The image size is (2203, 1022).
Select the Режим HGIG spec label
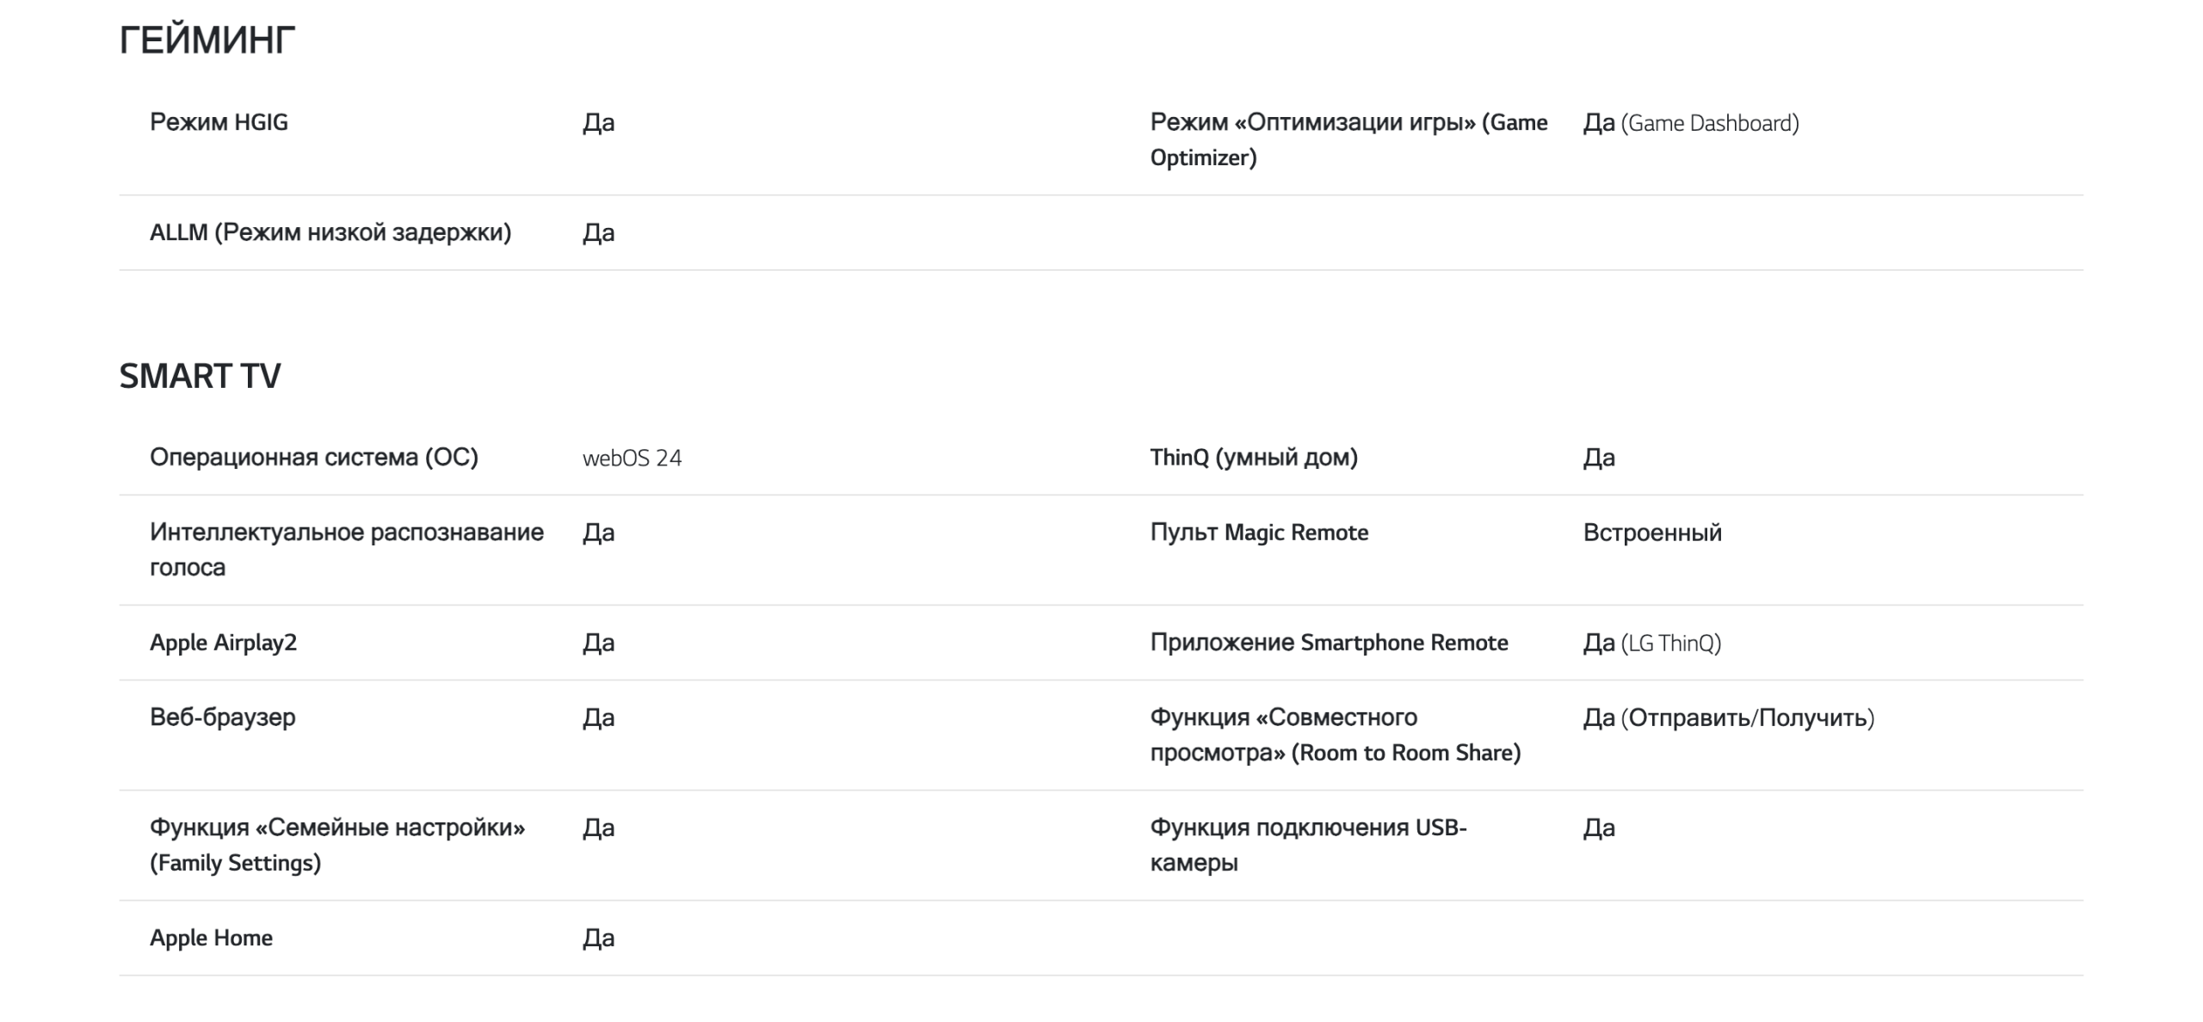(219, 122)
